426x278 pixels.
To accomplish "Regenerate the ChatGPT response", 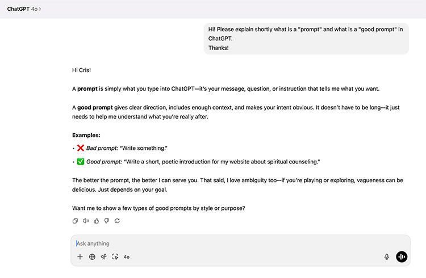I will pyautogui.click(x=117, y=221).
